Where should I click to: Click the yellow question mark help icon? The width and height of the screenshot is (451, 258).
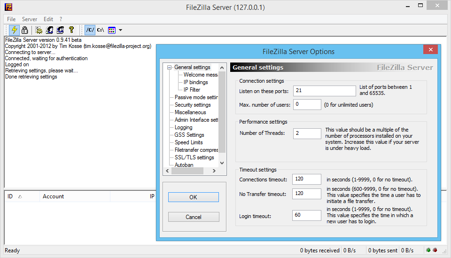click(x=71, y=30)
